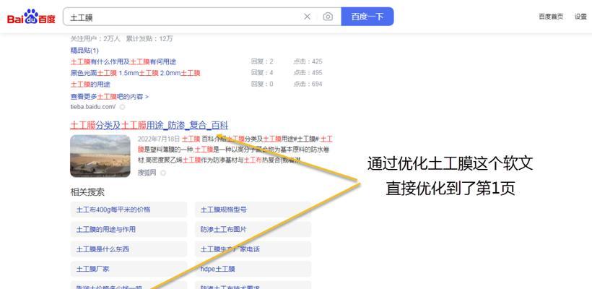Screen dimensions: 592x289
Task: Click the text 点击：495
Action: pyautogui.click(x=308, y=73)
